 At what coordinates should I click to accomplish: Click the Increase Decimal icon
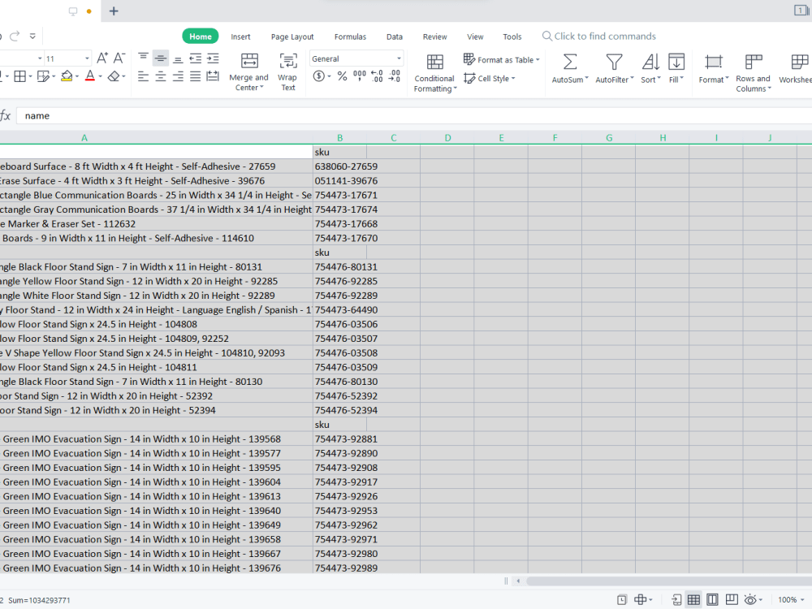(375, 78)
